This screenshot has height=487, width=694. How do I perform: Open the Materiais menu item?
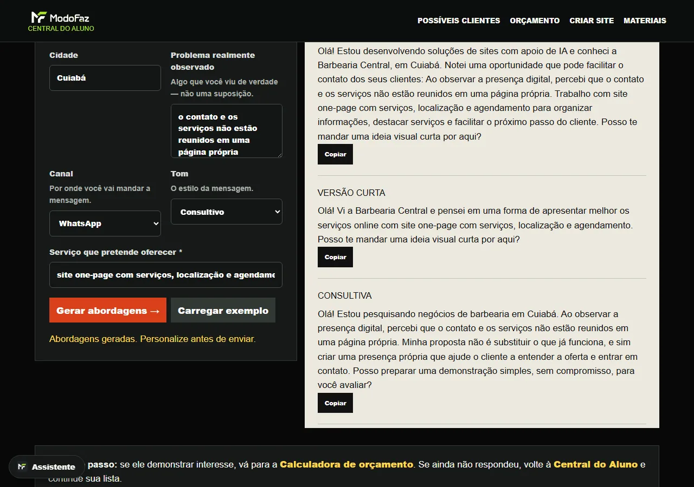click(645, 21)
